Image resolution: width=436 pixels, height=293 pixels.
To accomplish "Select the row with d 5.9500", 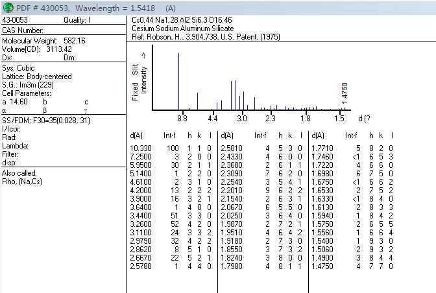I will click(171, 165).
